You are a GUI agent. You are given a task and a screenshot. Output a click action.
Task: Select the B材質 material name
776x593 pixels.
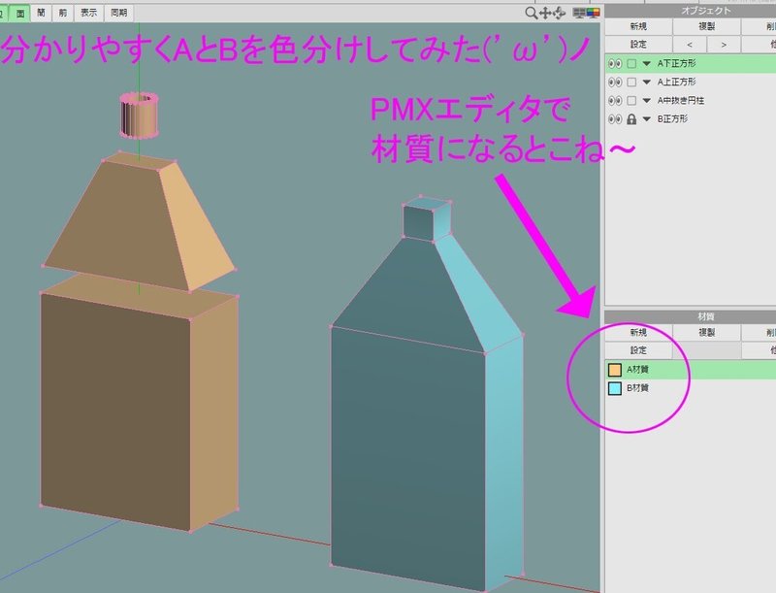(637, 388)
